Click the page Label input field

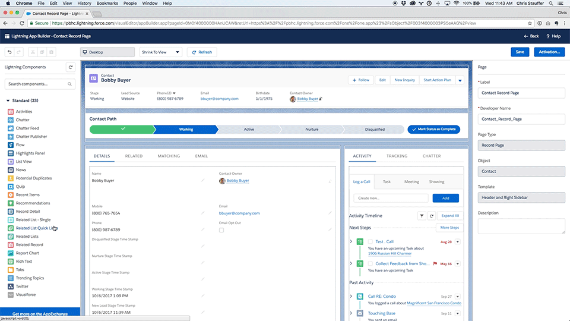click(521, 93)
